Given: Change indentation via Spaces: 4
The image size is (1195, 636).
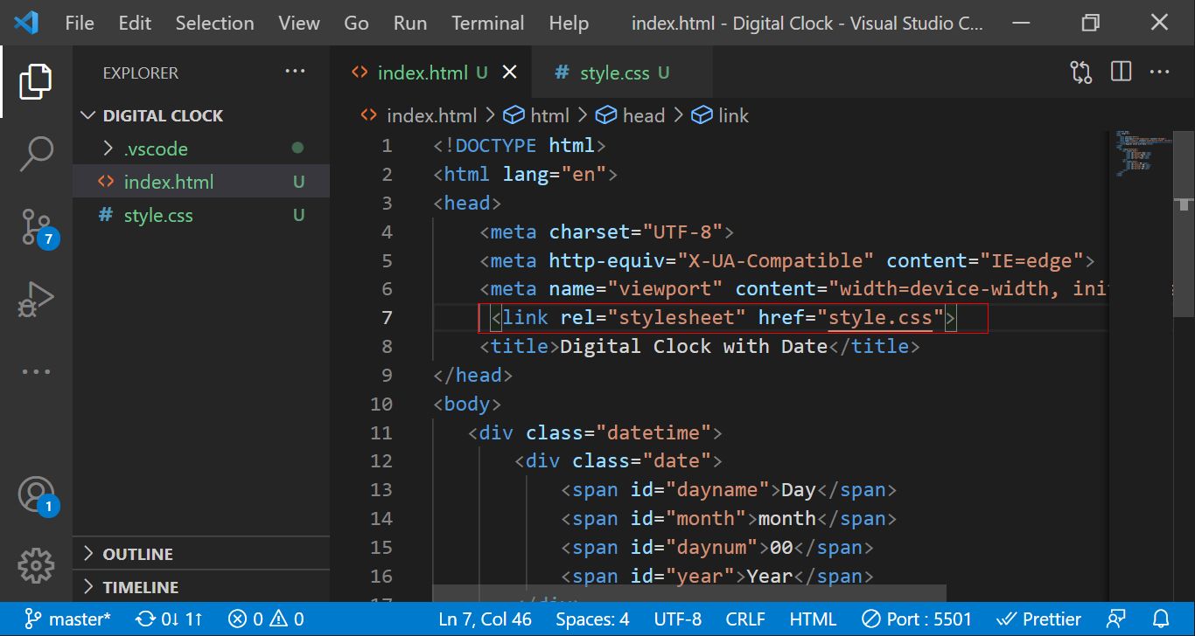Looking at the screenshot, I should coord(592,619).
